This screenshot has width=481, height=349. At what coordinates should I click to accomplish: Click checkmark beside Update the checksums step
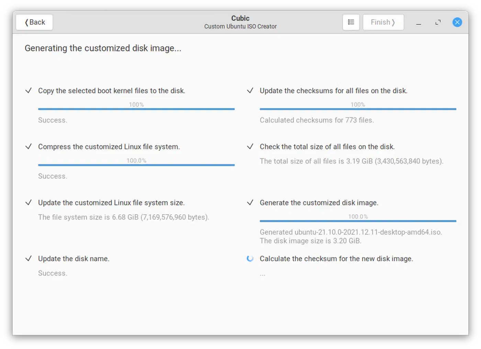point(250,91)
